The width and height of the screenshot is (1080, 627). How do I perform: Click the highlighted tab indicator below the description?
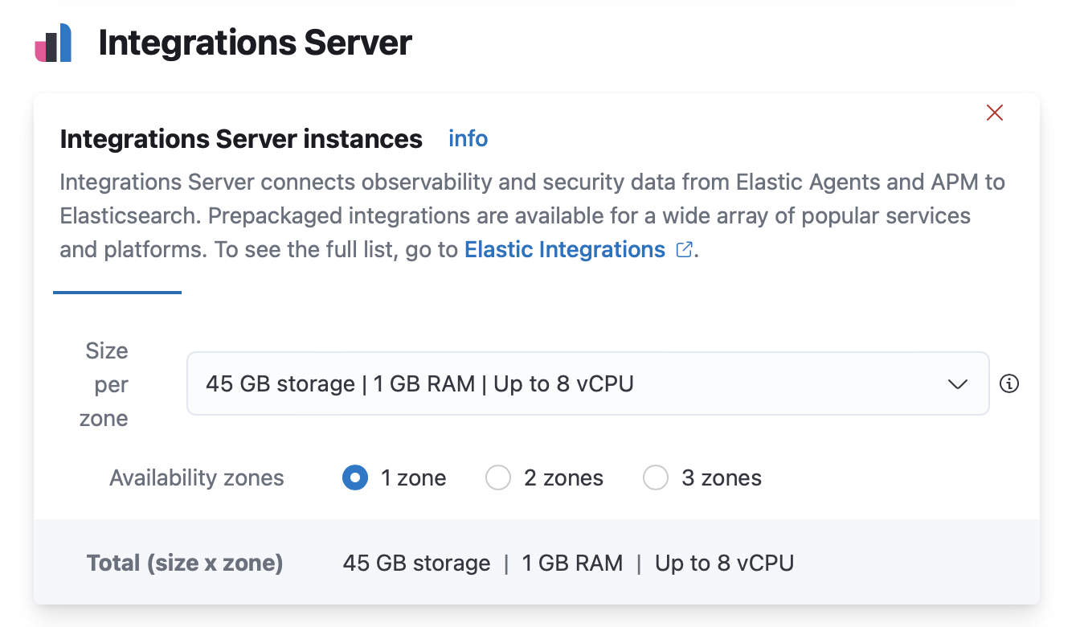point(117,293)
